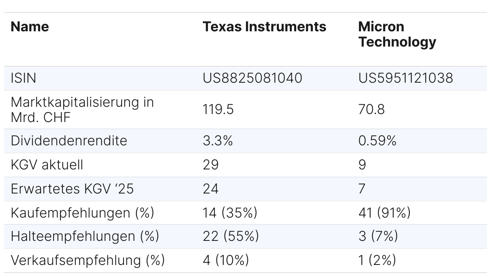The width and height of the screenshot is (491, 277).
Task: Click the Kaufempfehlungen (%) row label
Action: pos(83,213)
